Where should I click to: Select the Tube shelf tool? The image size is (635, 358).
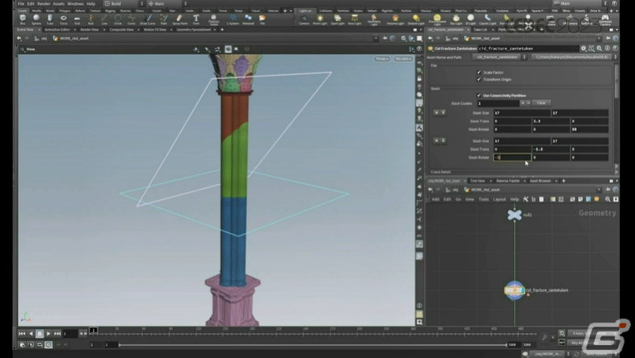tap(50, 19)
